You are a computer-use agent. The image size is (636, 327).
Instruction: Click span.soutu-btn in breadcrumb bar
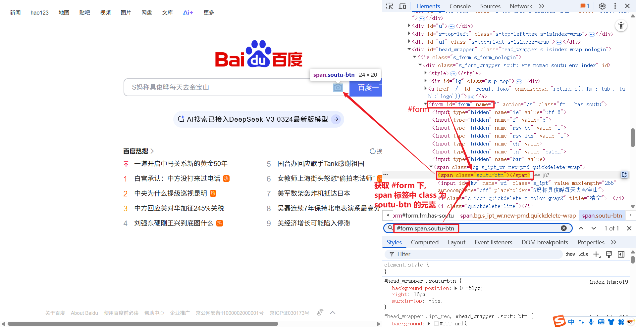click(602, 216)
